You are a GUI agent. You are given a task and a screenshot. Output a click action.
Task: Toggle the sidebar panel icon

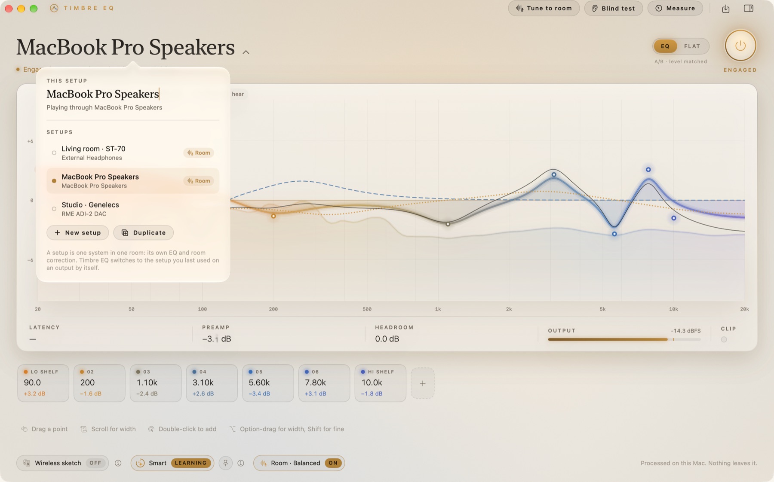click(748, 8)
